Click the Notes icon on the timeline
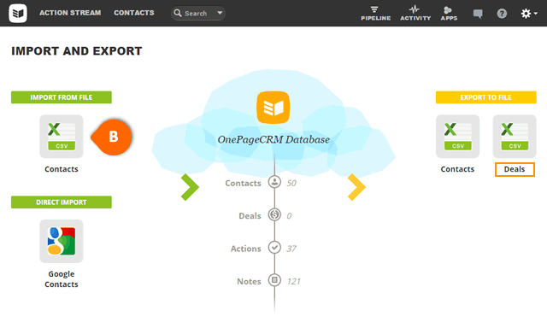This screenshot has height=328, width=547. click(274, 280)
